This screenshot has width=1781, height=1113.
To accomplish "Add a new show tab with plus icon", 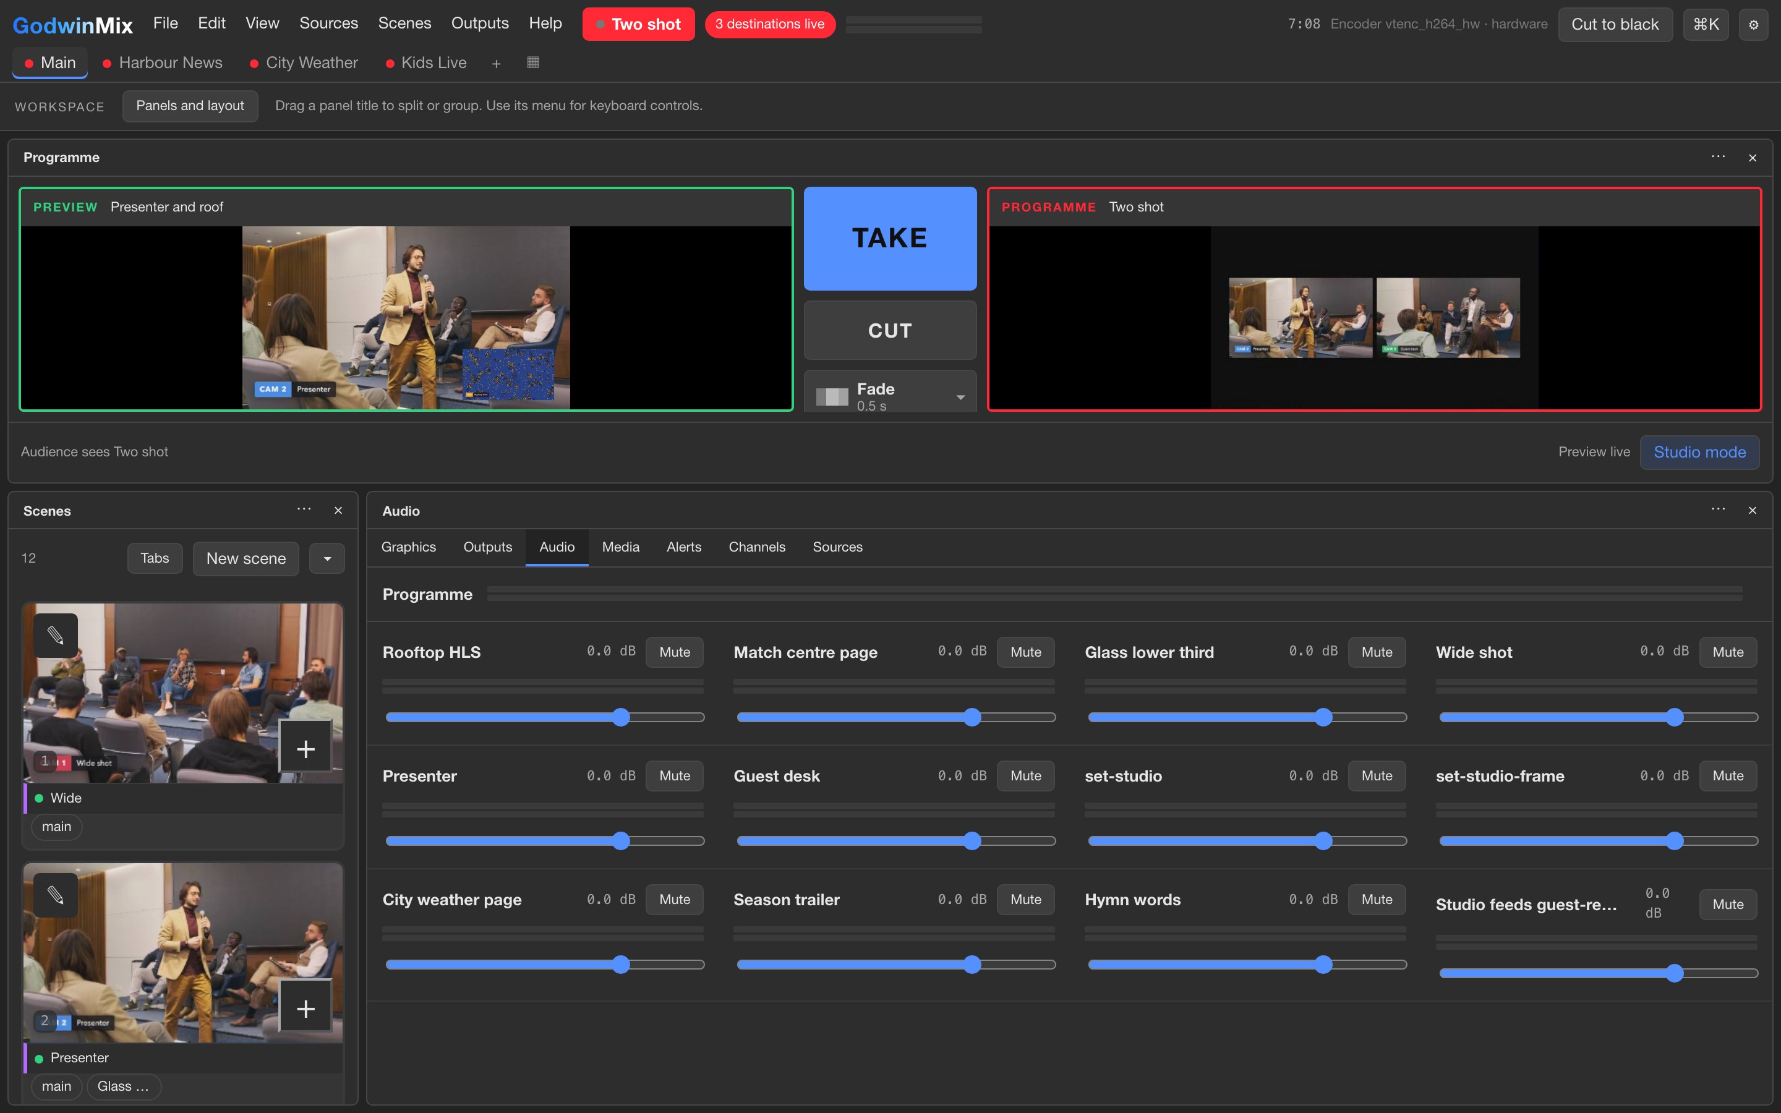I will point(496,63).
